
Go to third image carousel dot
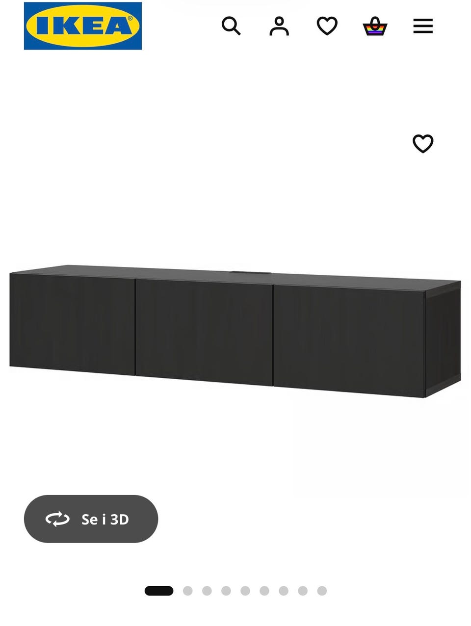click(207, 591)
